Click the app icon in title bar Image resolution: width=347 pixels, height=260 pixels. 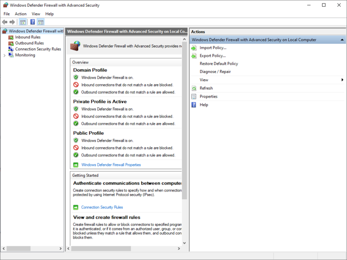[5, 5]
